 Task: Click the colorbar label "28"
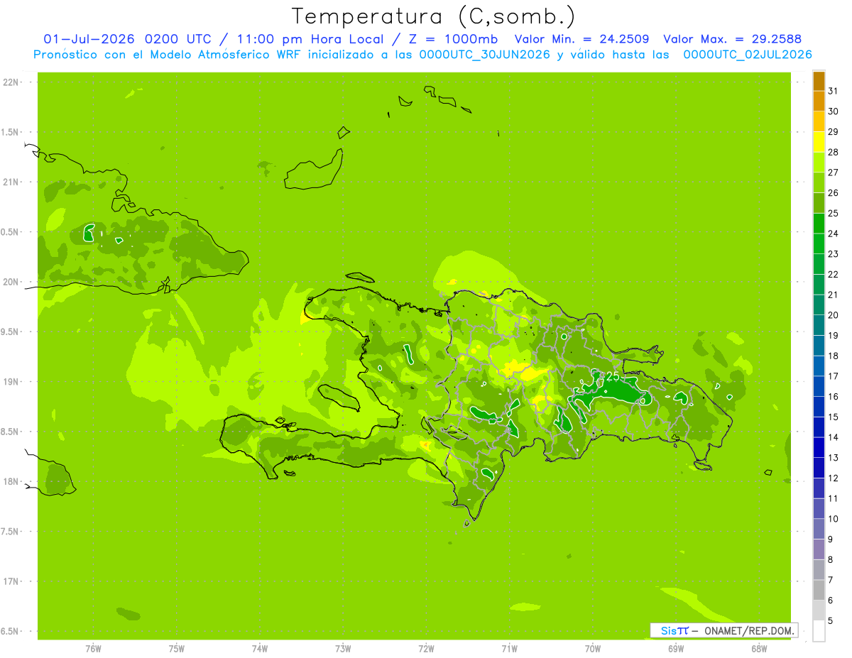[833, 152]
